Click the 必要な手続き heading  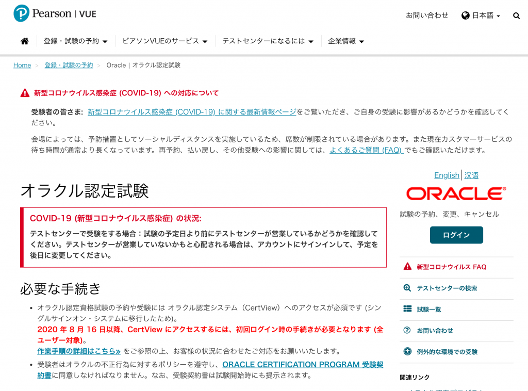(60, 289)
